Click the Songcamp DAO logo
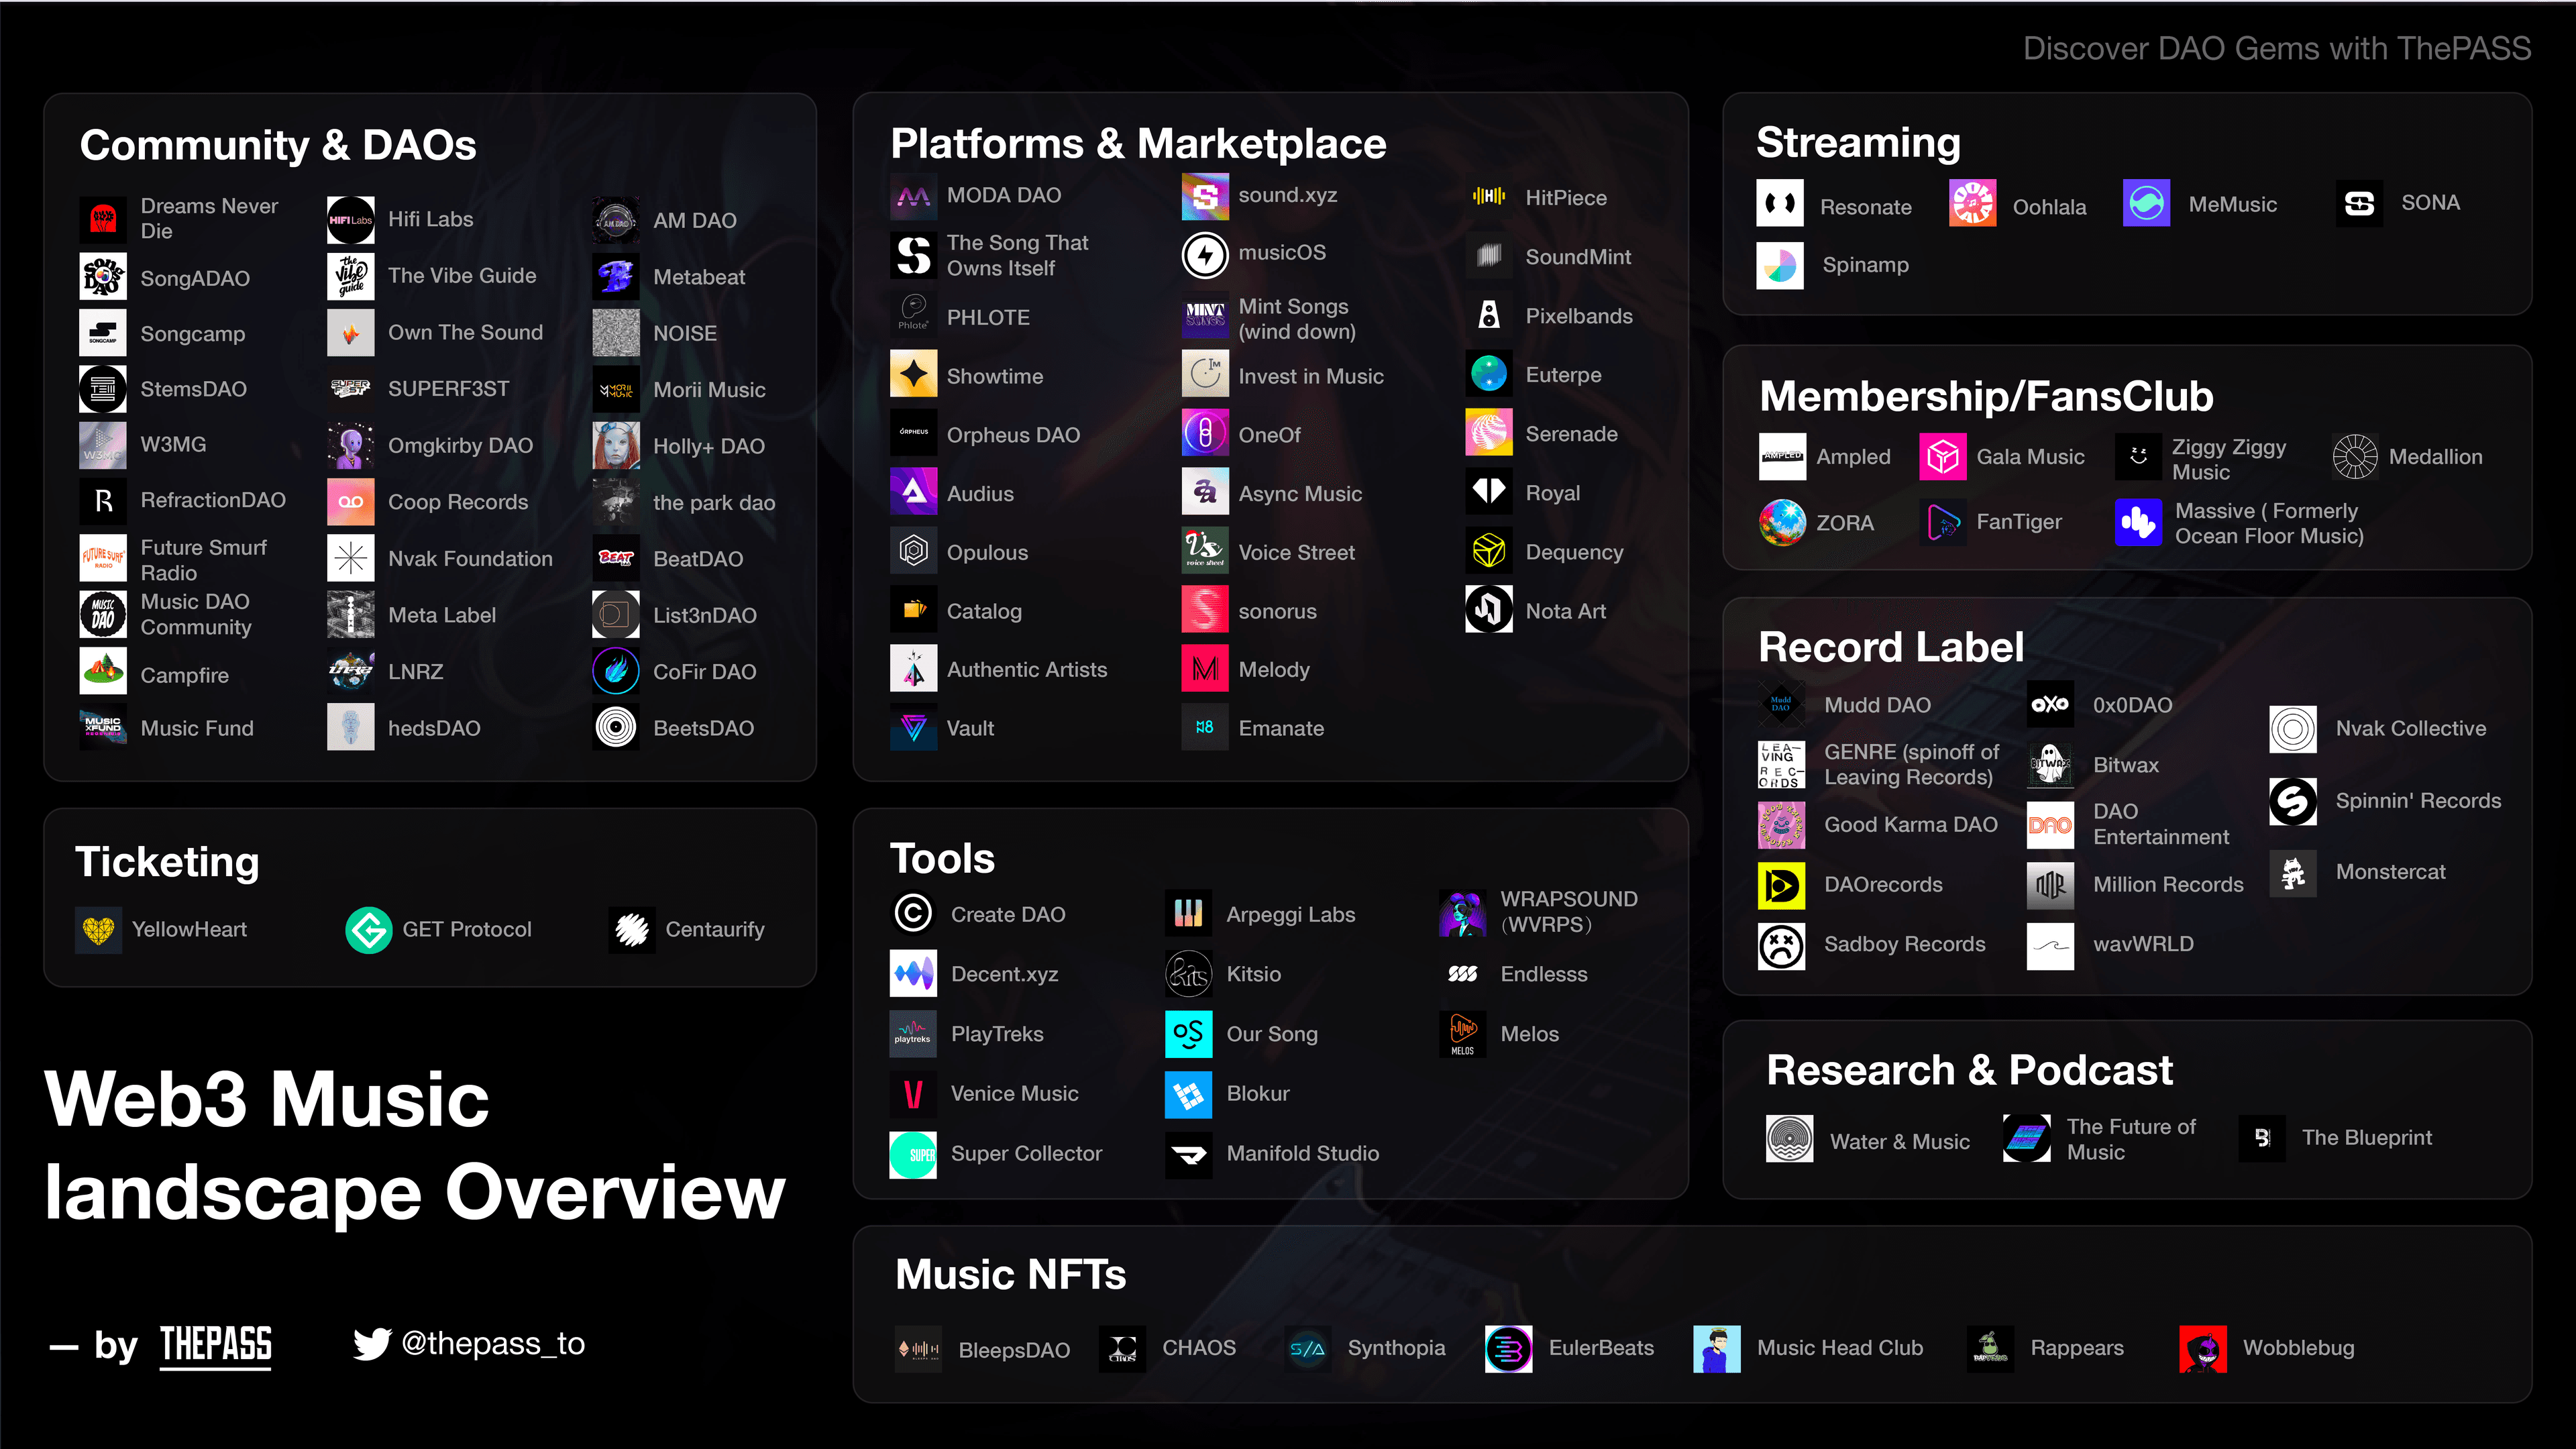 tap(102, 333)
